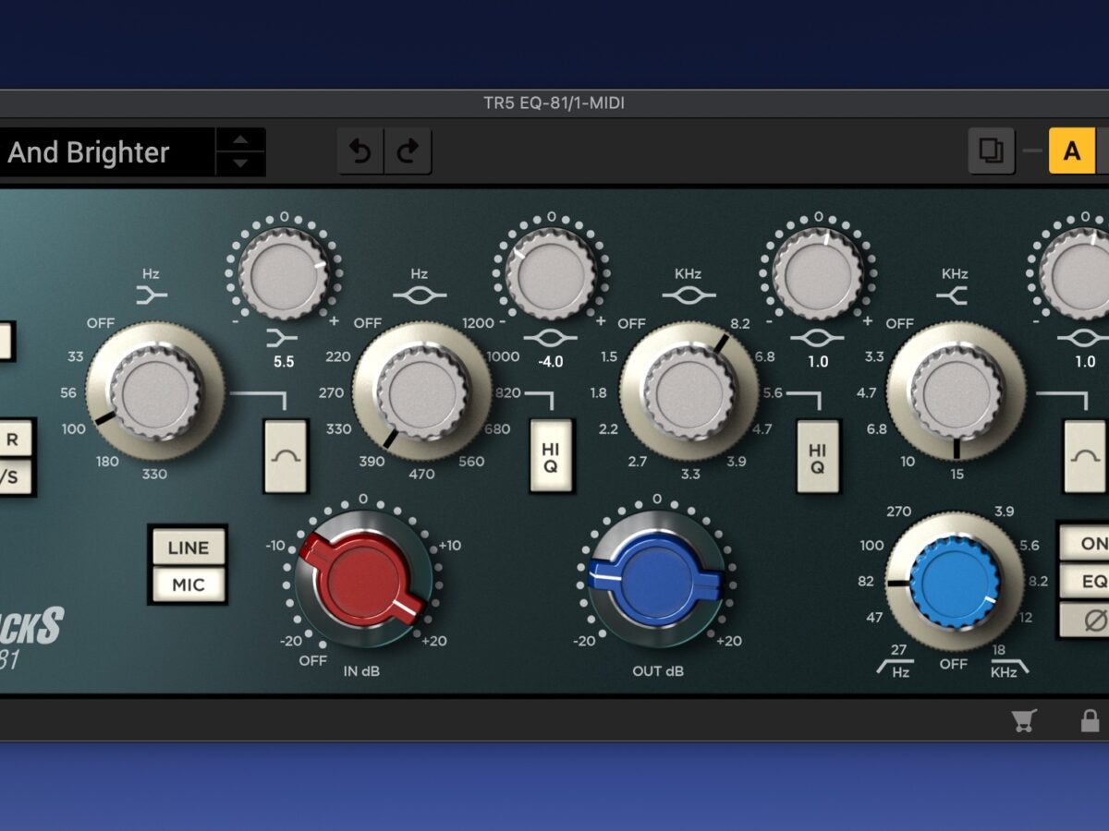Click the high shelf icon above high KHz knob
The width and height of the screenshot is (1109, 831).
tap(953, 295)
